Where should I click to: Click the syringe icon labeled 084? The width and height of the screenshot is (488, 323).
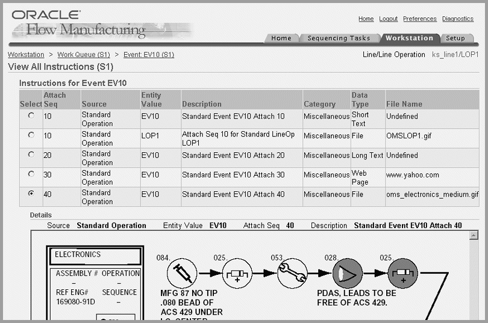182,273
